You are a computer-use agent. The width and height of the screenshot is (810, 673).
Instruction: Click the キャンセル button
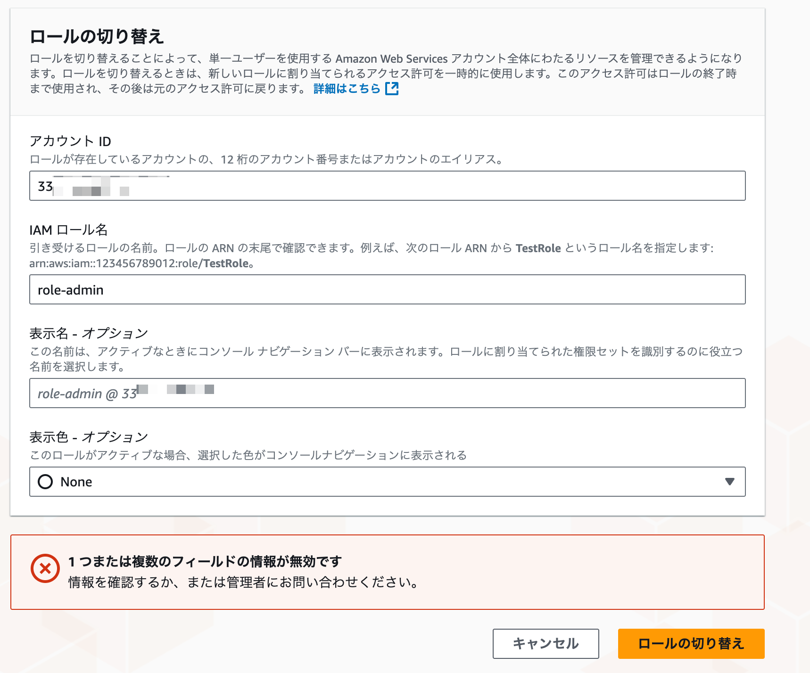click(546, 643)
